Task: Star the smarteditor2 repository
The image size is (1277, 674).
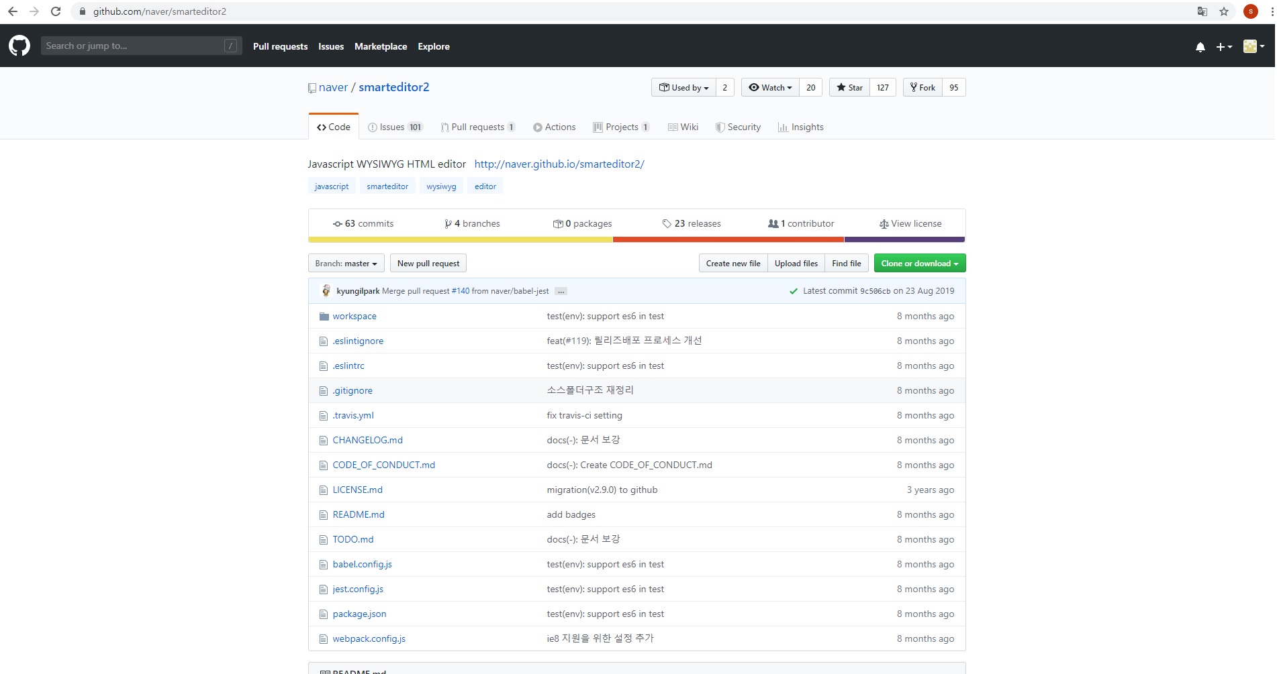Action: coord(849,88)
